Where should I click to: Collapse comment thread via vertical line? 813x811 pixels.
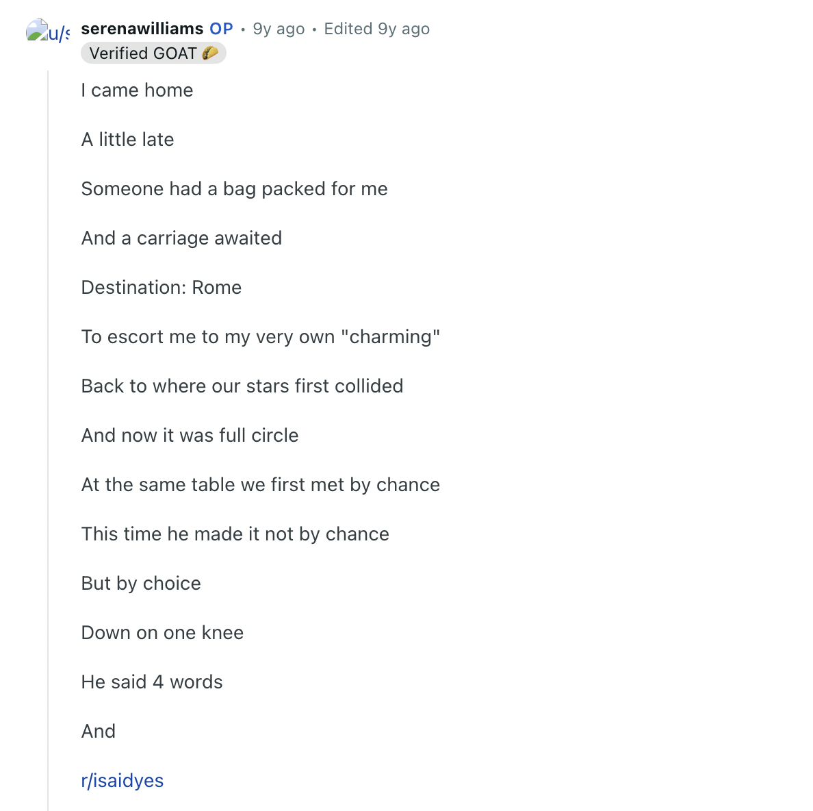point(48,440)
